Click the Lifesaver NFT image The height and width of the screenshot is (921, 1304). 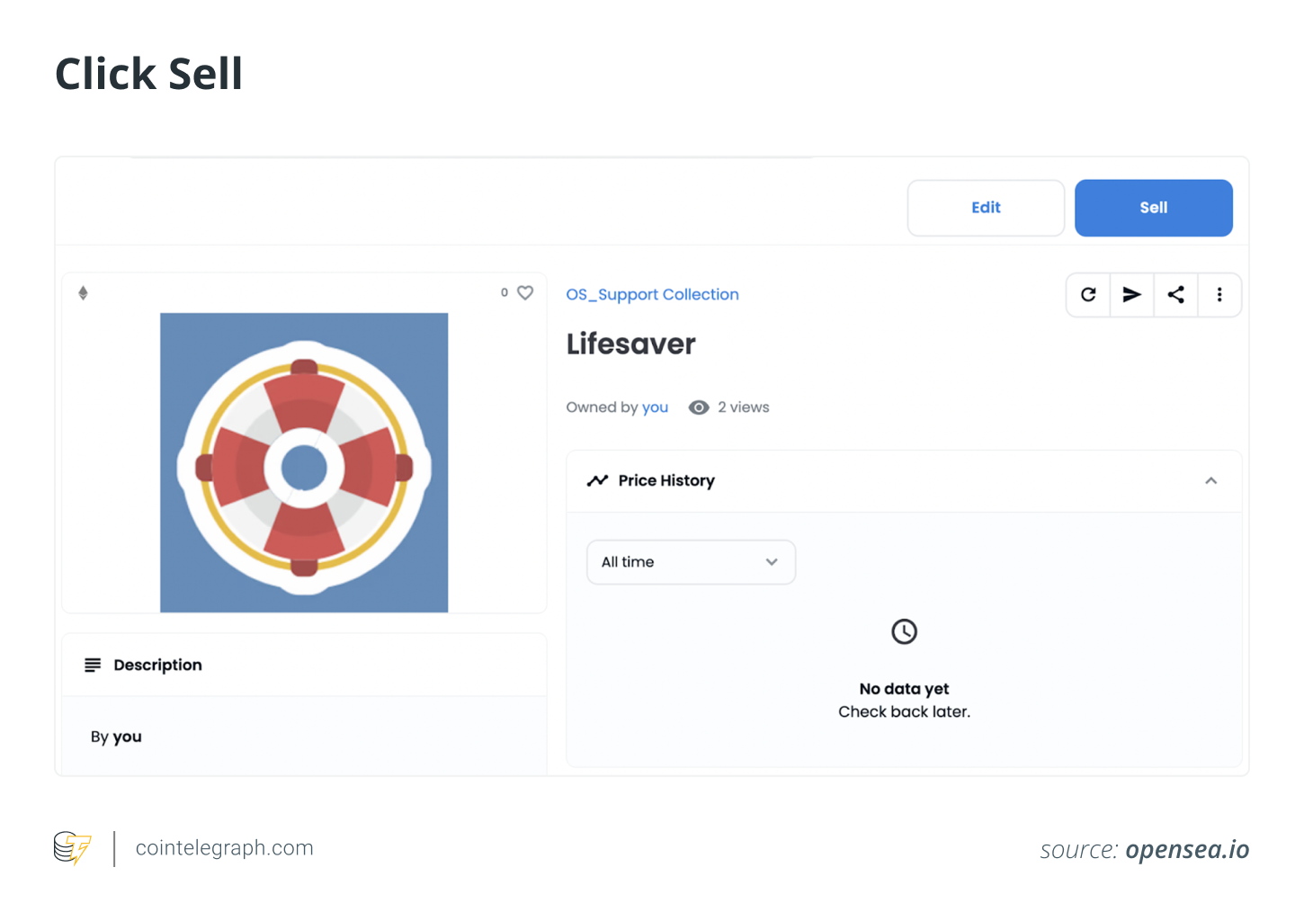pyautogui.click(x=304, y=462)
